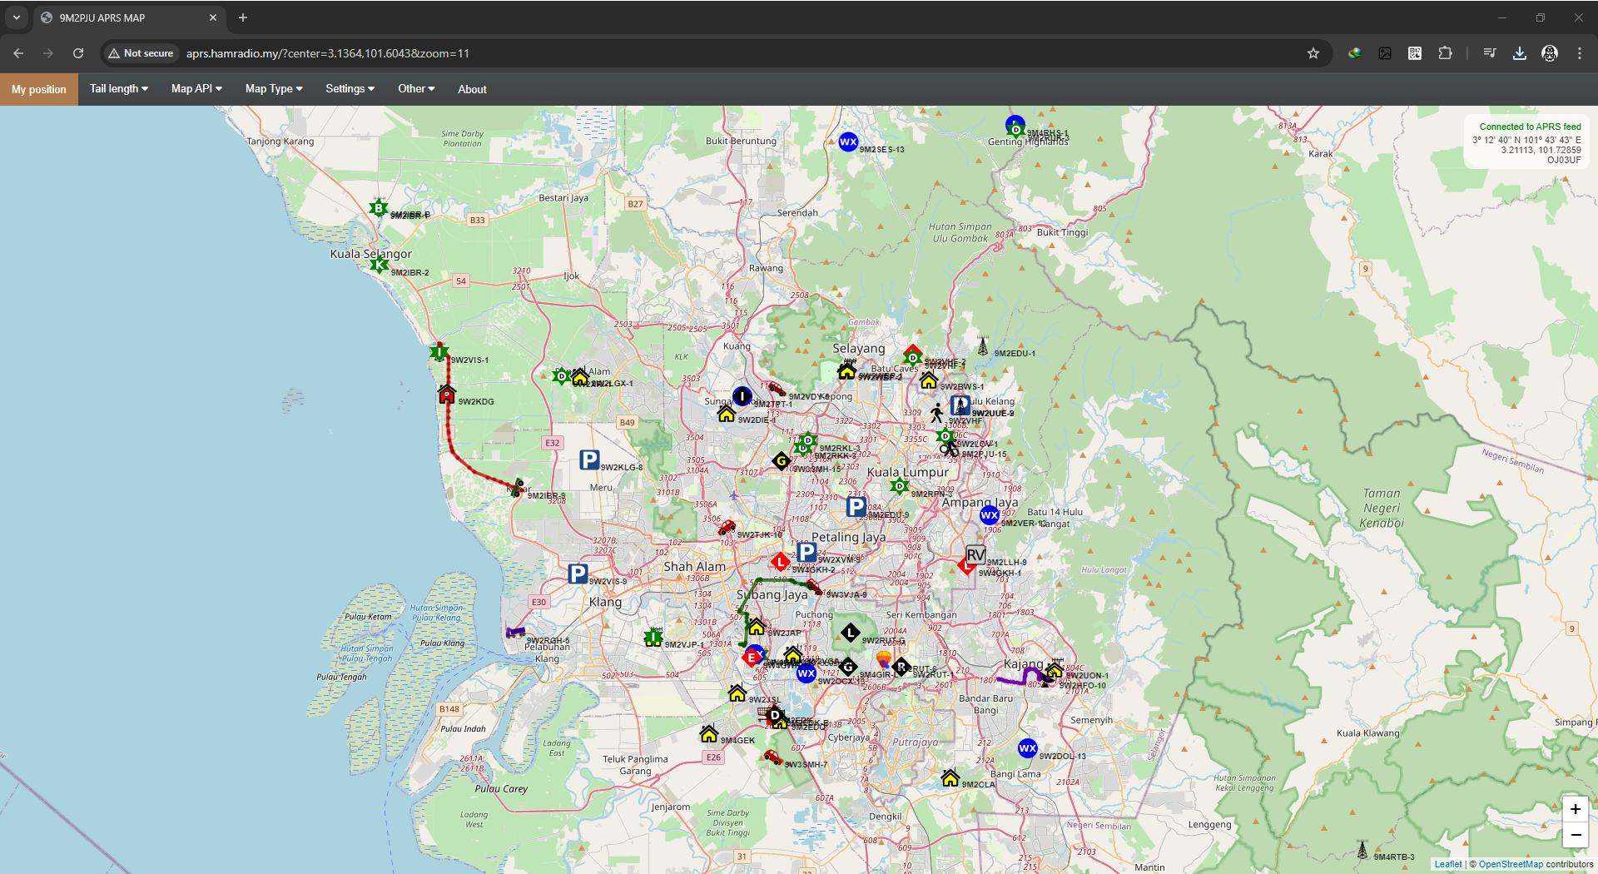Expand the Map Type dropdown

273,89
